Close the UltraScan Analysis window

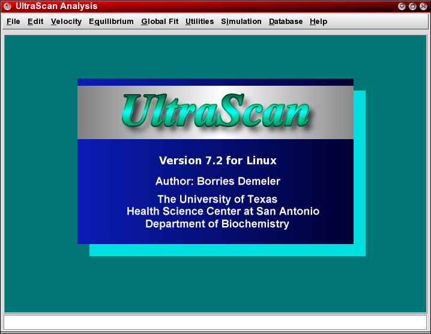(x=423, y=6)
